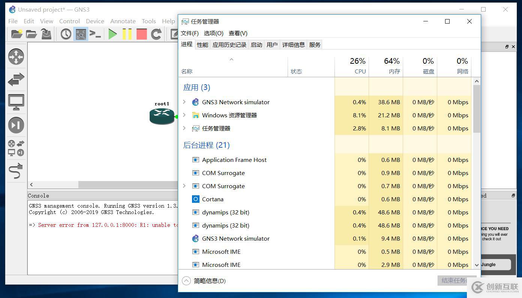Switch to the 服务 tab
522x298 pixels.
tap(315, 45)
